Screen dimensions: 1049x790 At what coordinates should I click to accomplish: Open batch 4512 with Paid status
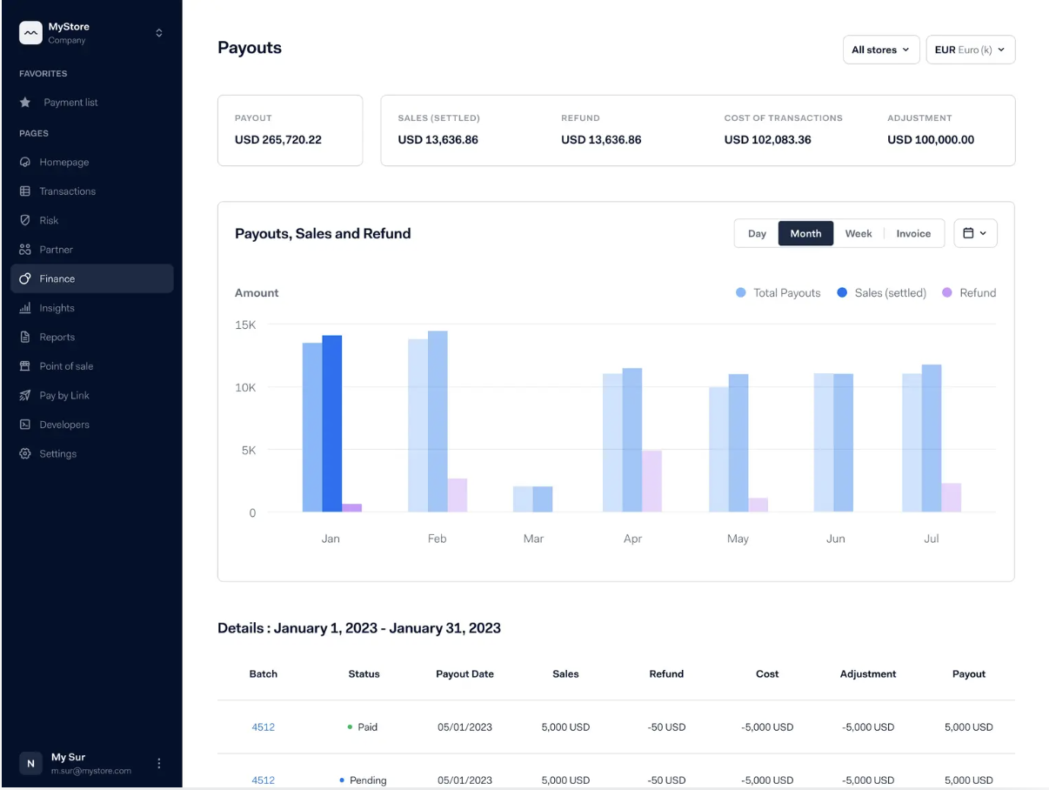pos(263,727)
